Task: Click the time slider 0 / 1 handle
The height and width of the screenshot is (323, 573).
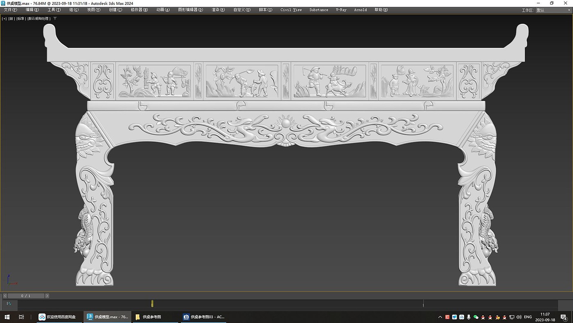Action: coord(26,296)
